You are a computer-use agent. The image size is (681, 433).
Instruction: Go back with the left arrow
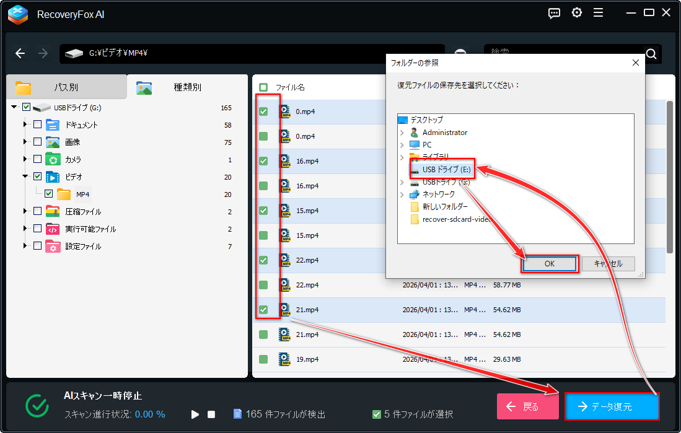(20, 53)
